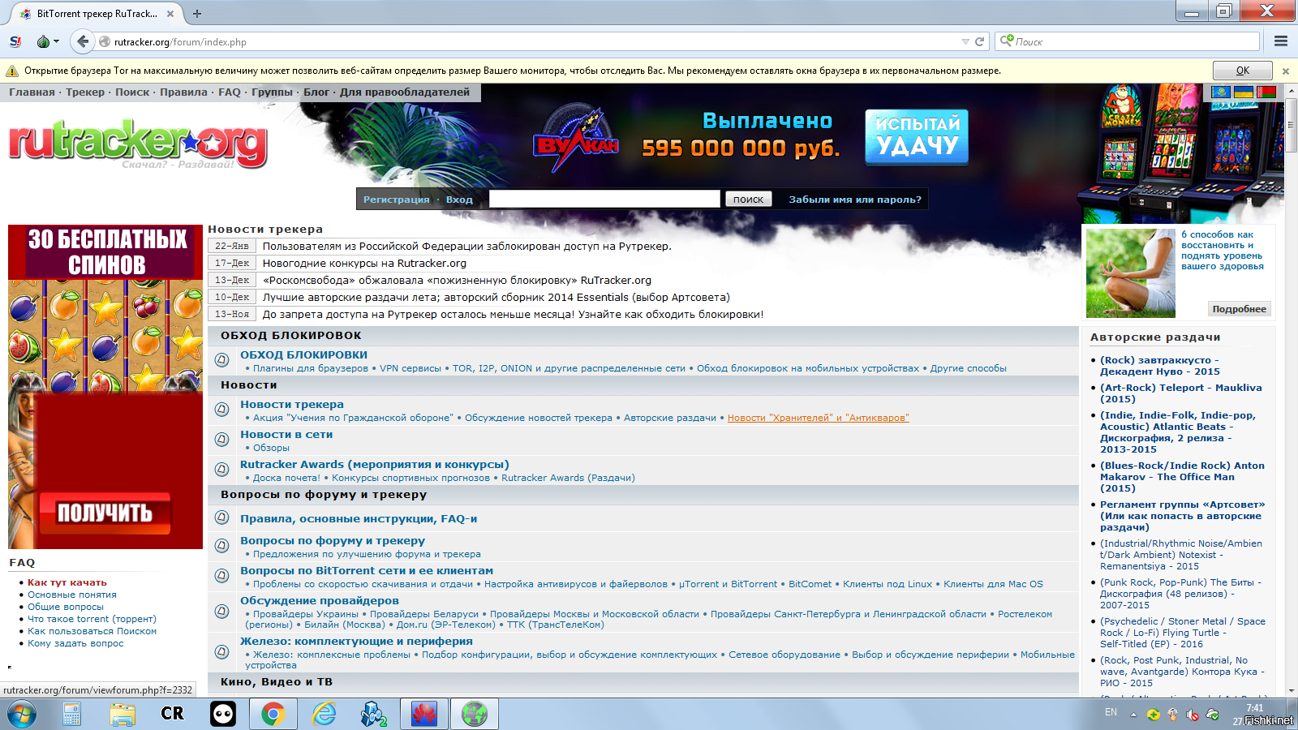Click the Регистрация link
The image size is (1298, 730).
pyautogui.click(x=397, y=200)
